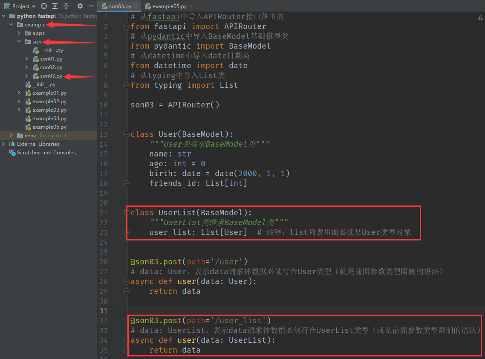Click the Expand All icon in Project toolbar
The height and width of the screenshot is (359, 485).
[x=55, y=6]
